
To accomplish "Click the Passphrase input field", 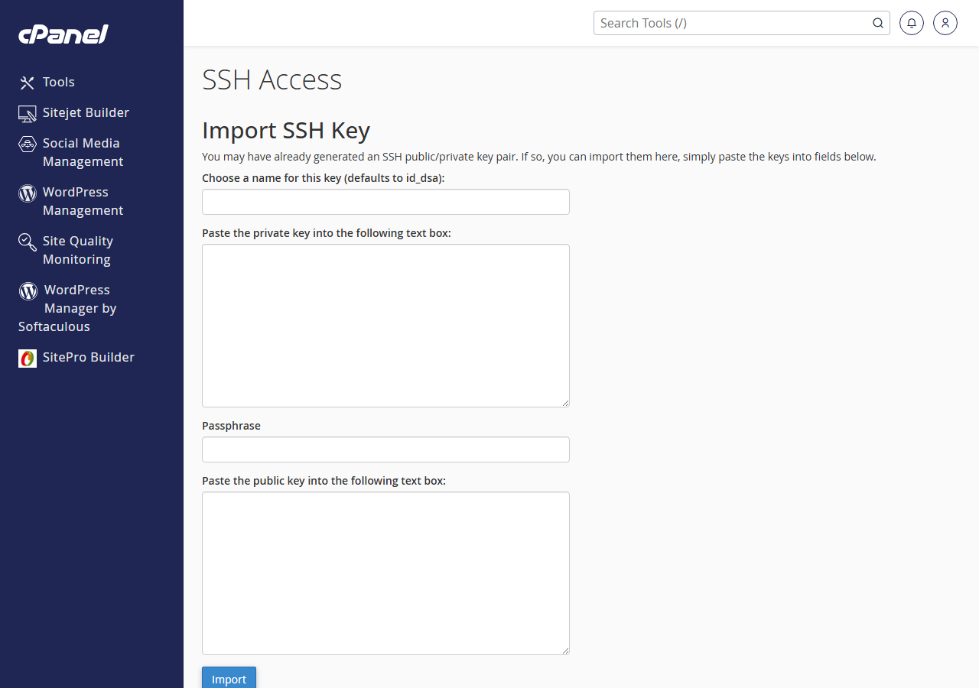I will [385, 449].
